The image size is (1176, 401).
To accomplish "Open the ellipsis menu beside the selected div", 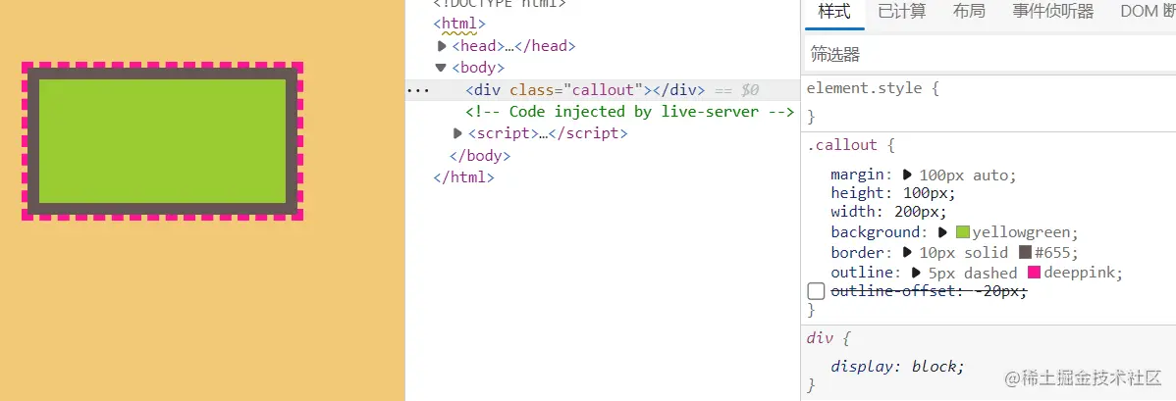I will [x=417, y=90].
